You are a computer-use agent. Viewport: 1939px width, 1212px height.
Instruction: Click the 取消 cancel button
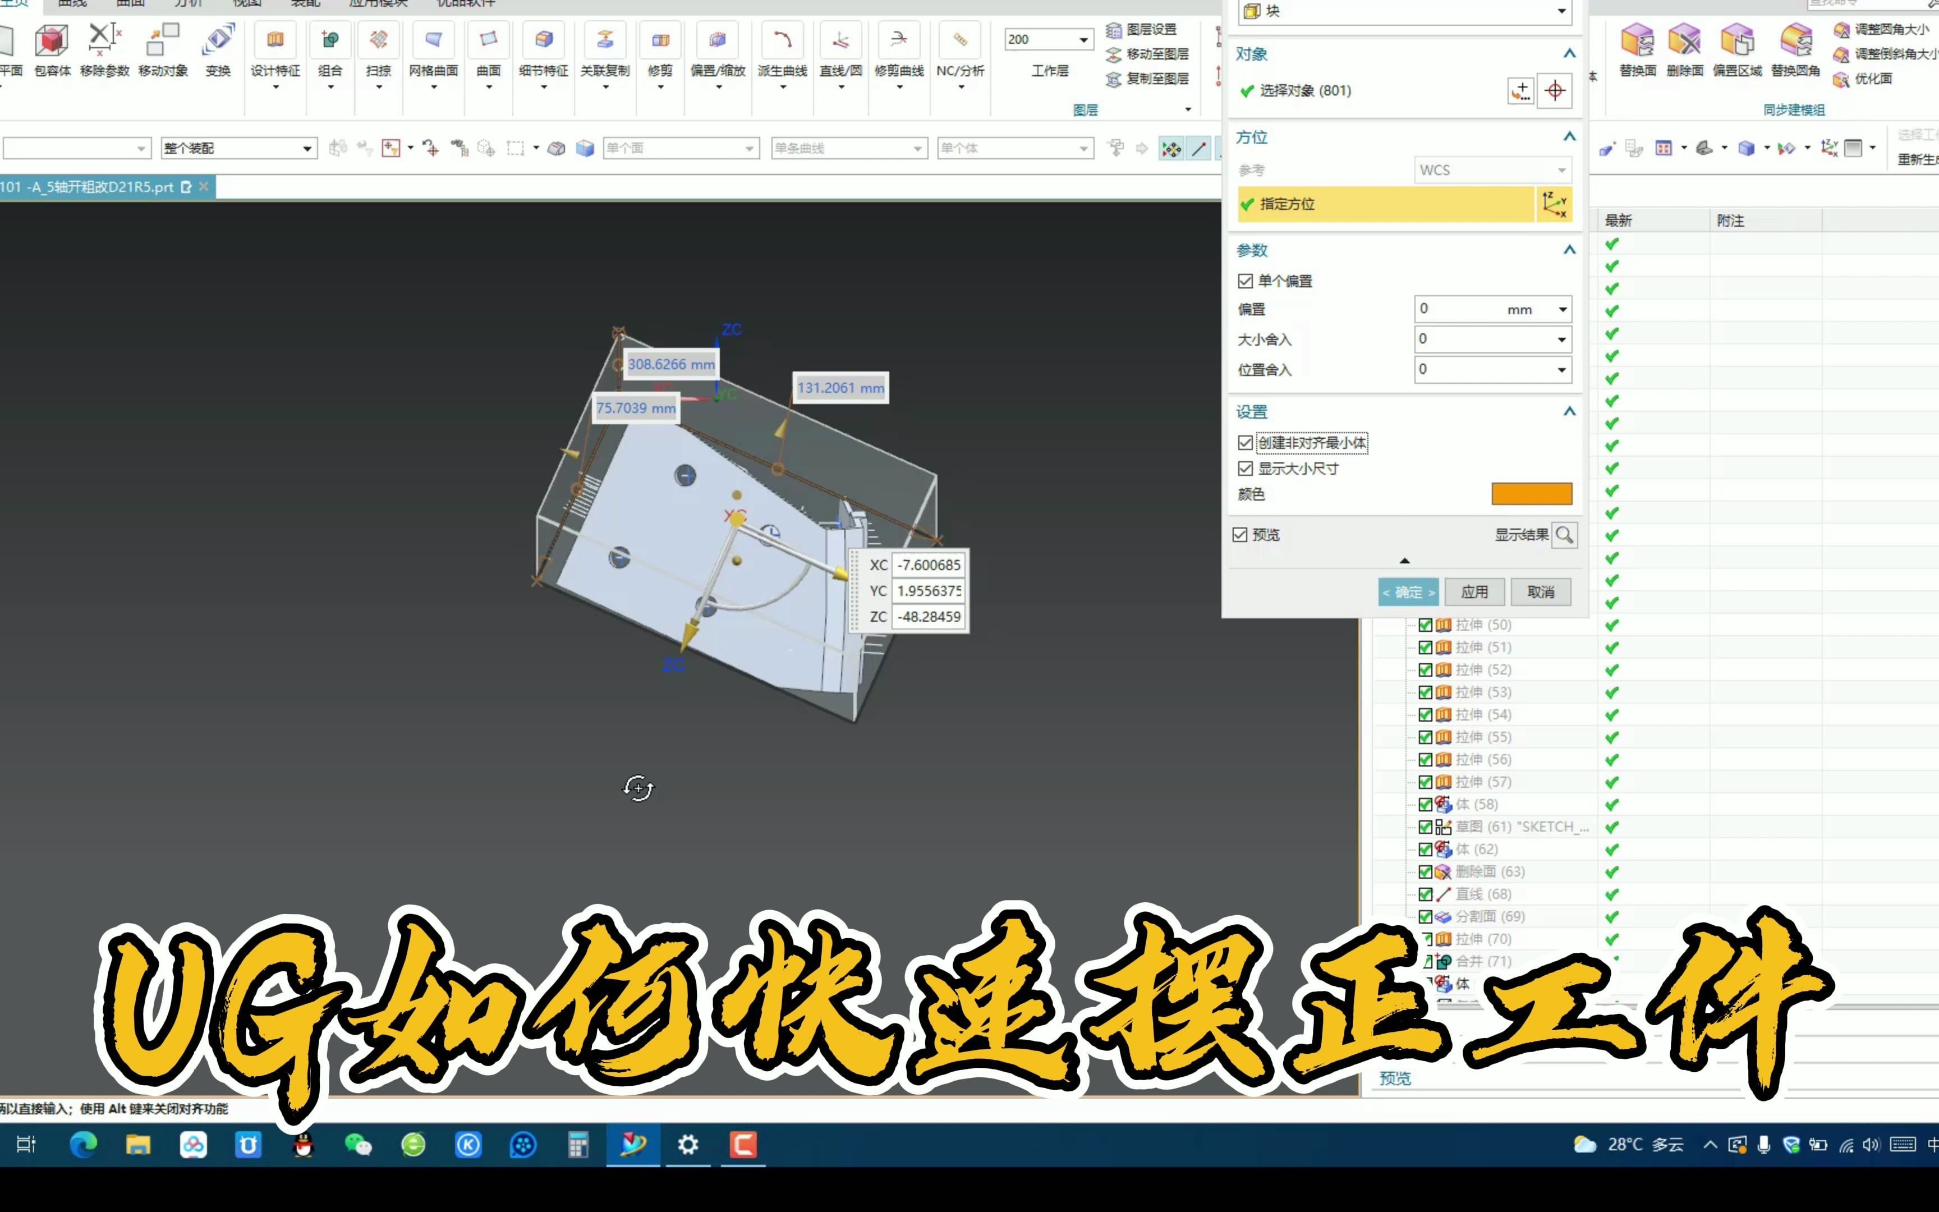[1541, 593]
